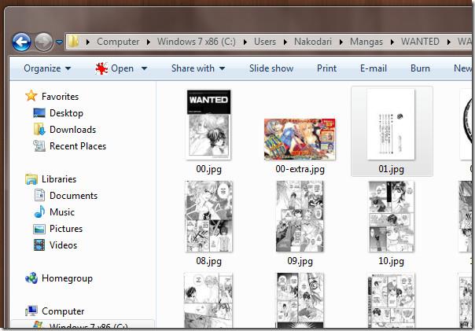
Task: Expand the Open button dropdown arrow
Action: 143,68
